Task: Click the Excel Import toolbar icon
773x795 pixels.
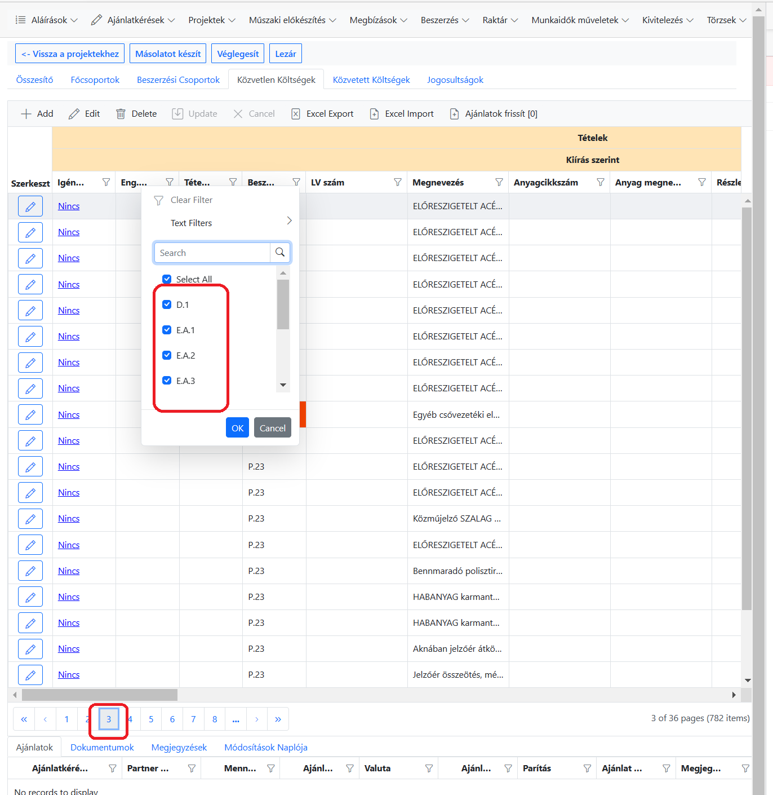Action: click(374, 114)
